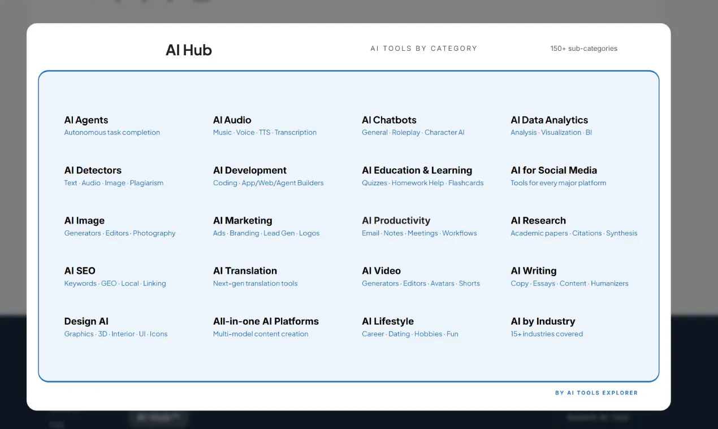The width and height of the screenshot is (718, 429).
Task: Click 'Text · Audio · Image · Plagiarism' subtitle
Action: 114,183
